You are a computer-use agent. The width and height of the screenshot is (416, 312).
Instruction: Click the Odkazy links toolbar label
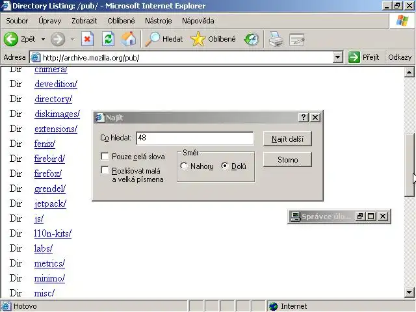tap(400, 57)
